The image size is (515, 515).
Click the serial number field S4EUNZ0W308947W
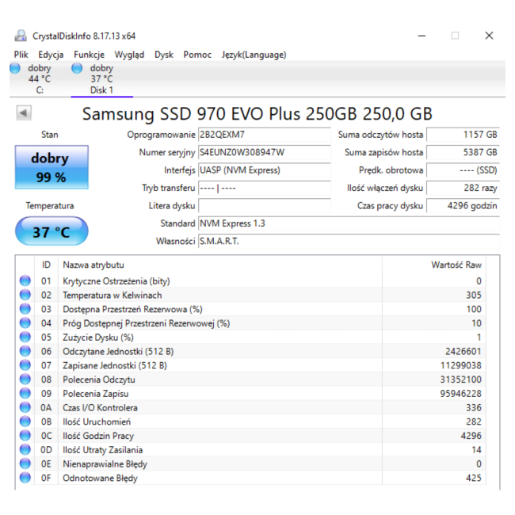265,152
